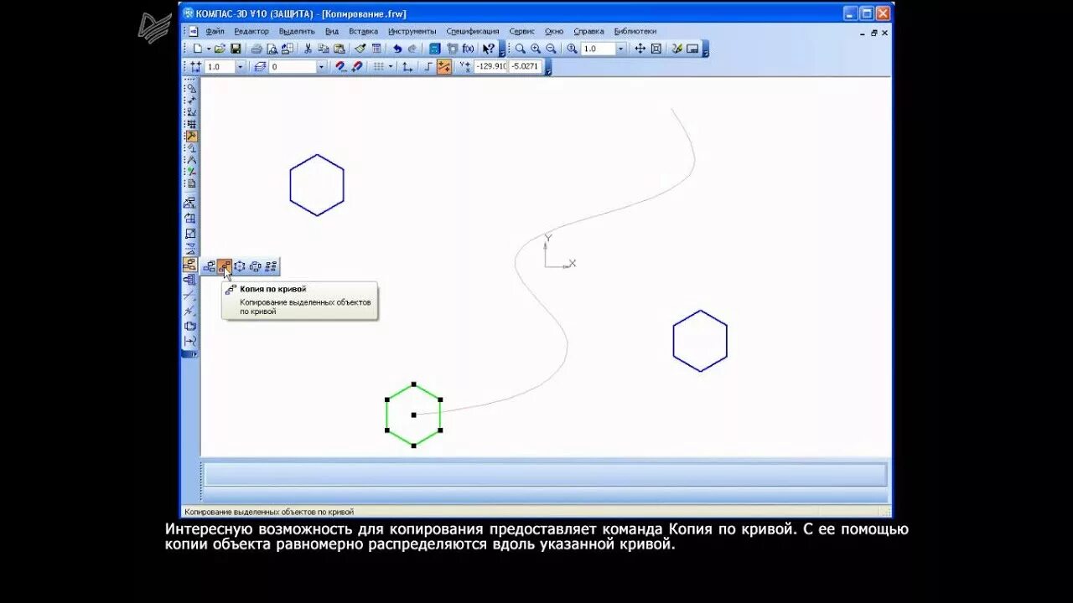Print the drawing with the printer icon

[x=257, y=49]
